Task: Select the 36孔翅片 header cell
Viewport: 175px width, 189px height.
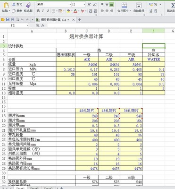Action: pyautogui.click(x=131, y=111)
